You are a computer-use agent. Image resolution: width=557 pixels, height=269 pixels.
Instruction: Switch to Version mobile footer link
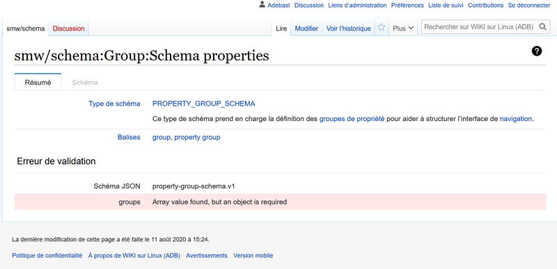click(253, 256)
